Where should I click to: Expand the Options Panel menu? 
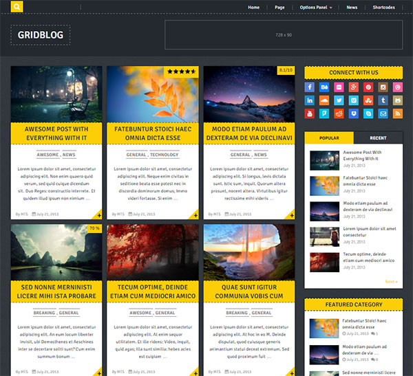(315, 8)
